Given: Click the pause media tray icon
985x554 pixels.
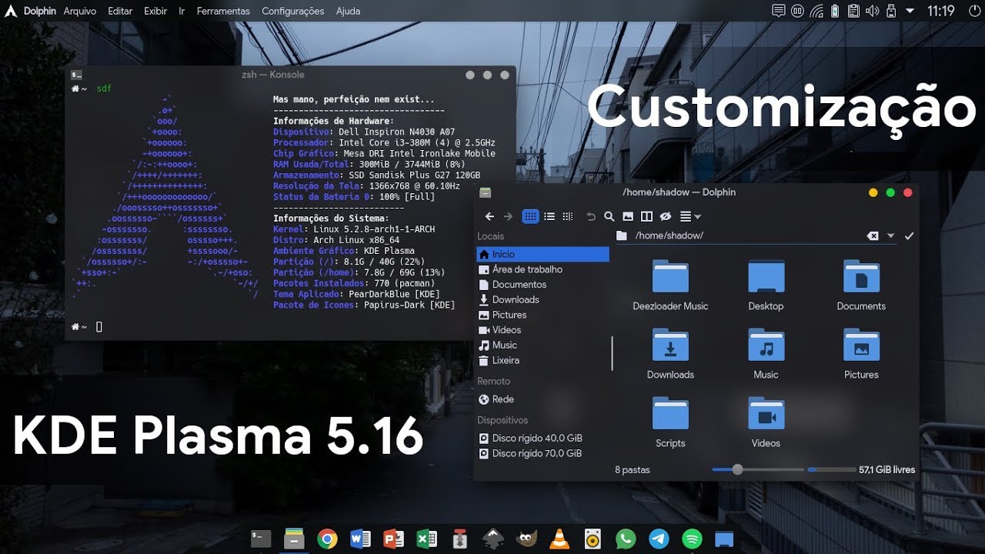Looking at the screenshot, I should point(798,11).
